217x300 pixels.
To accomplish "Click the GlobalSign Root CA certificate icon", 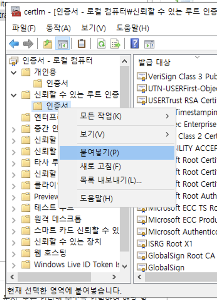I will (x=142, y=256).
